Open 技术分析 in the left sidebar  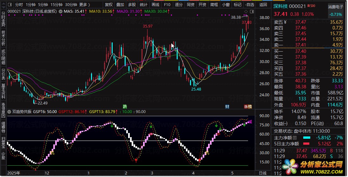pyautogui.click(x=3, y=38)
